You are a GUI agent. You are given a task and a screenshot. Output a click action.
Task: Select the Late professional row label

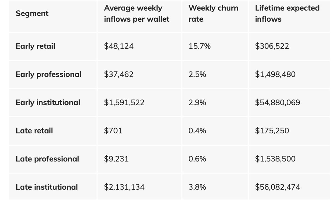click(x=47, y=159)
